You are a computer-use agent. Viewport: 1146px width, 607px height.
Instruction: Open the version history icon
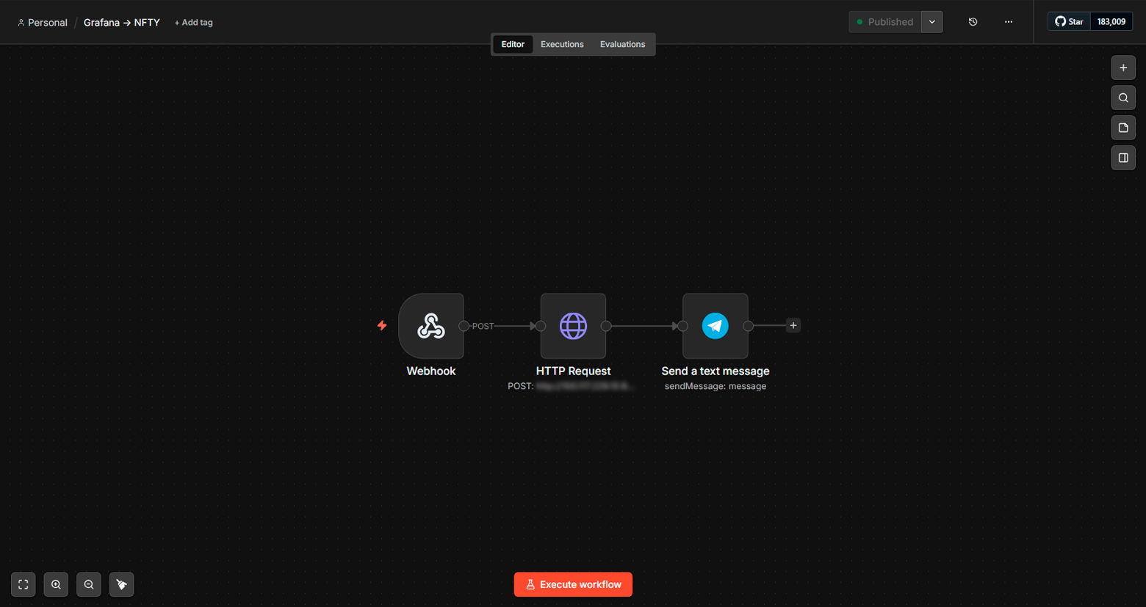(973, 21)
